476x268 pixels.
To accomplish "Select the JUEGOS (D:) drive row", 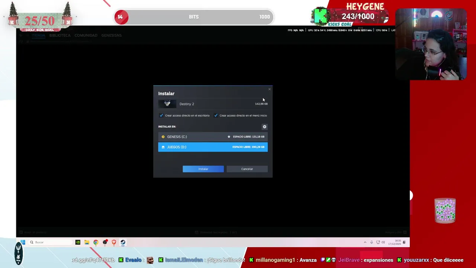I will 213,147.
